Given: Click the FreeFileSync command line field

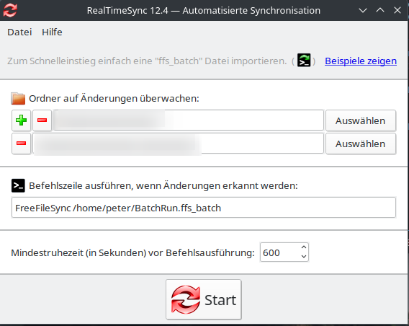Looking at the screenshot, I should (204, 208).
